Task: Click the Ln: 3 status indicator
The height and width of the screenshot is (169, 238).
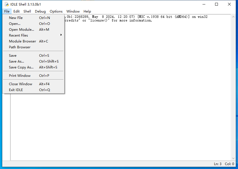Action: click(x=218, y=164)
